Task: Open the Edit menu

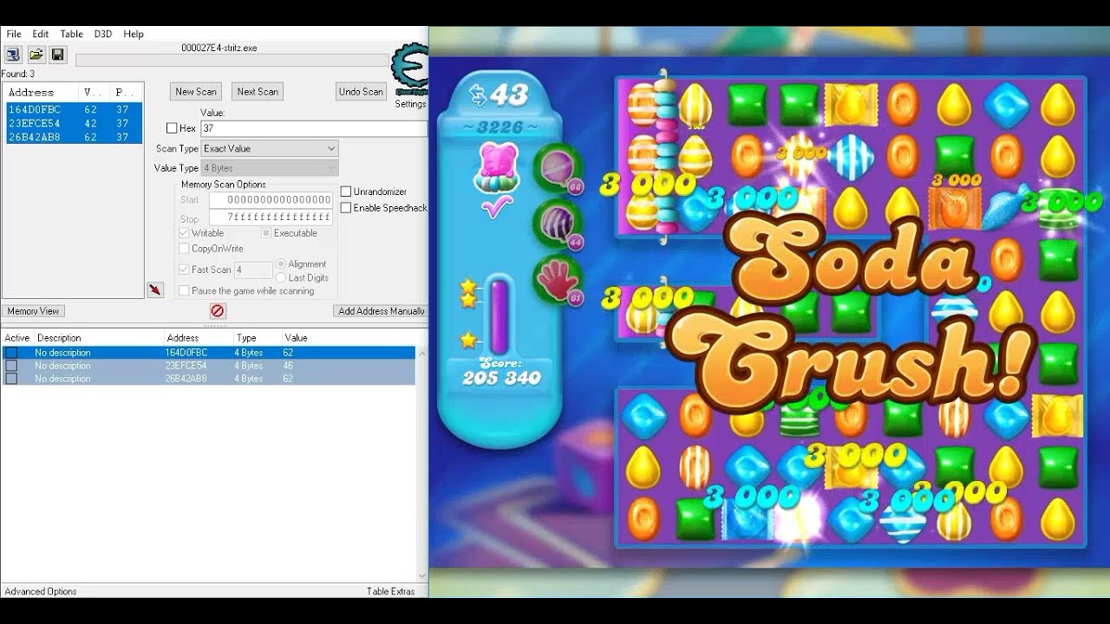Action: (x=41, y=34)
